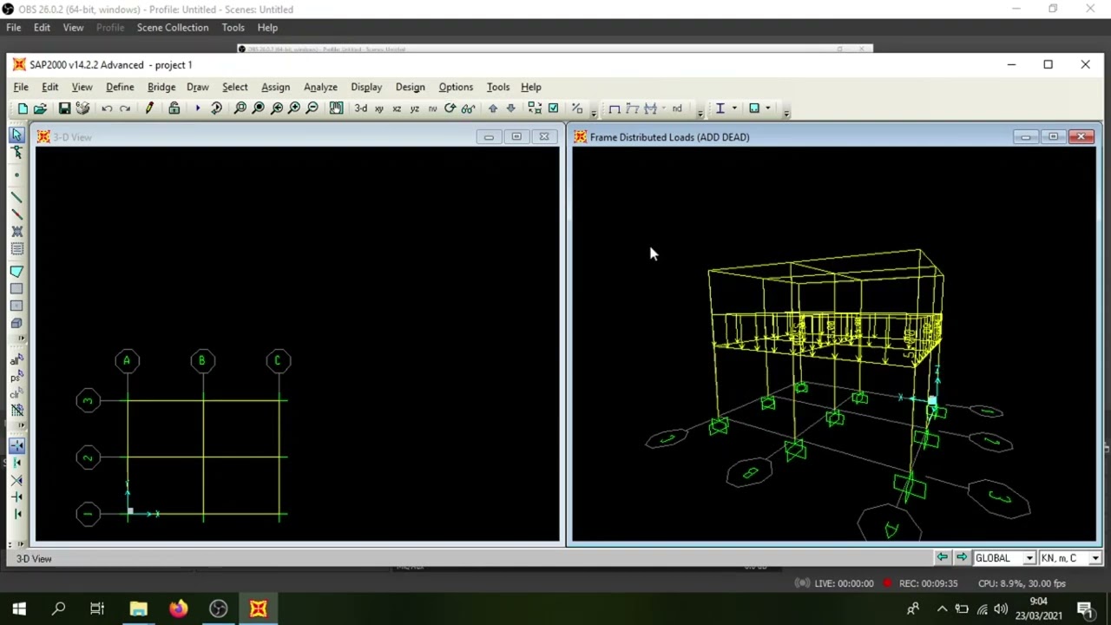The width and height of the screenshot is (1111, 625).
Task: Click Previous Selection ps button
Action: point(16,377)
